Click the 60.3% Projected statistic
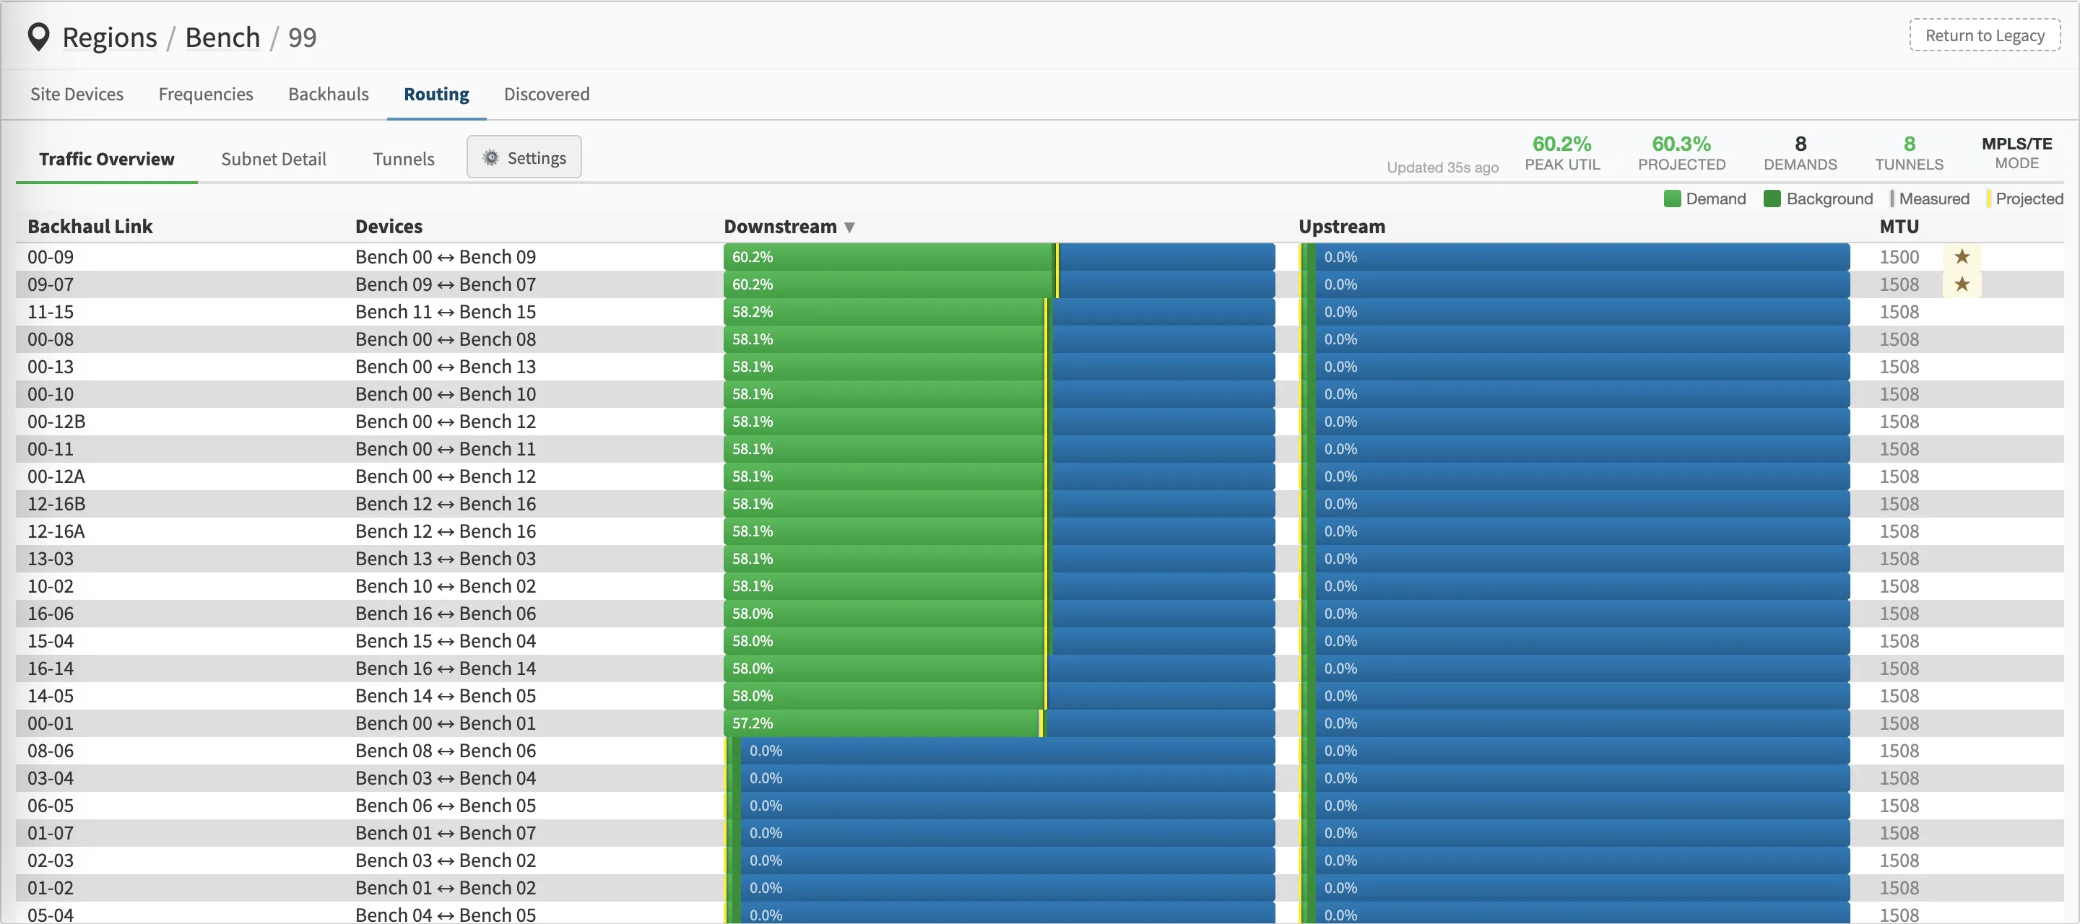The image size is (2080, 924). click(x=1681, y=153)
